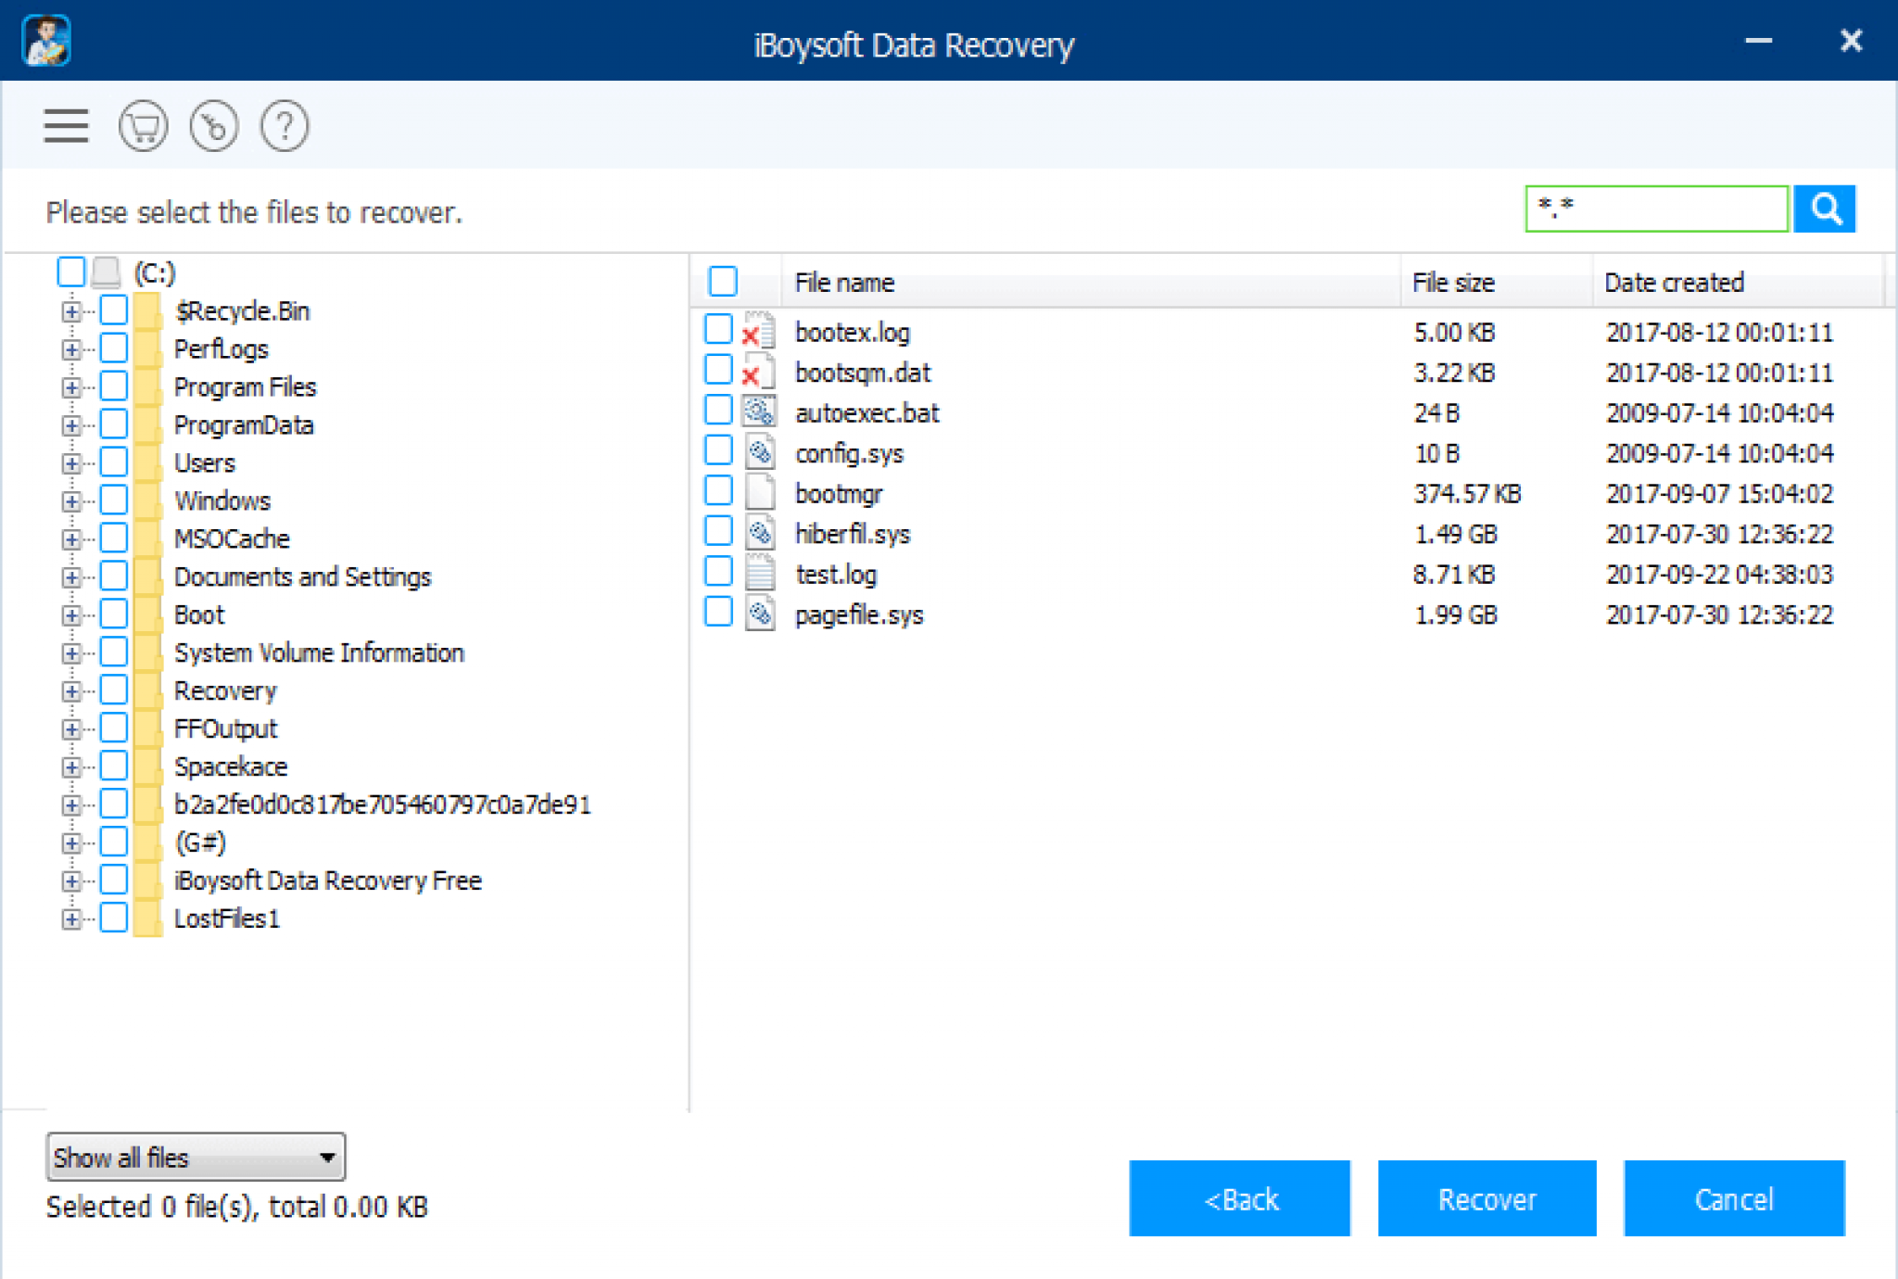The height and width of the screenshot is (1279, 1898).
Task: Click the iBoysoft app logo icon
Action: (46, 41)
